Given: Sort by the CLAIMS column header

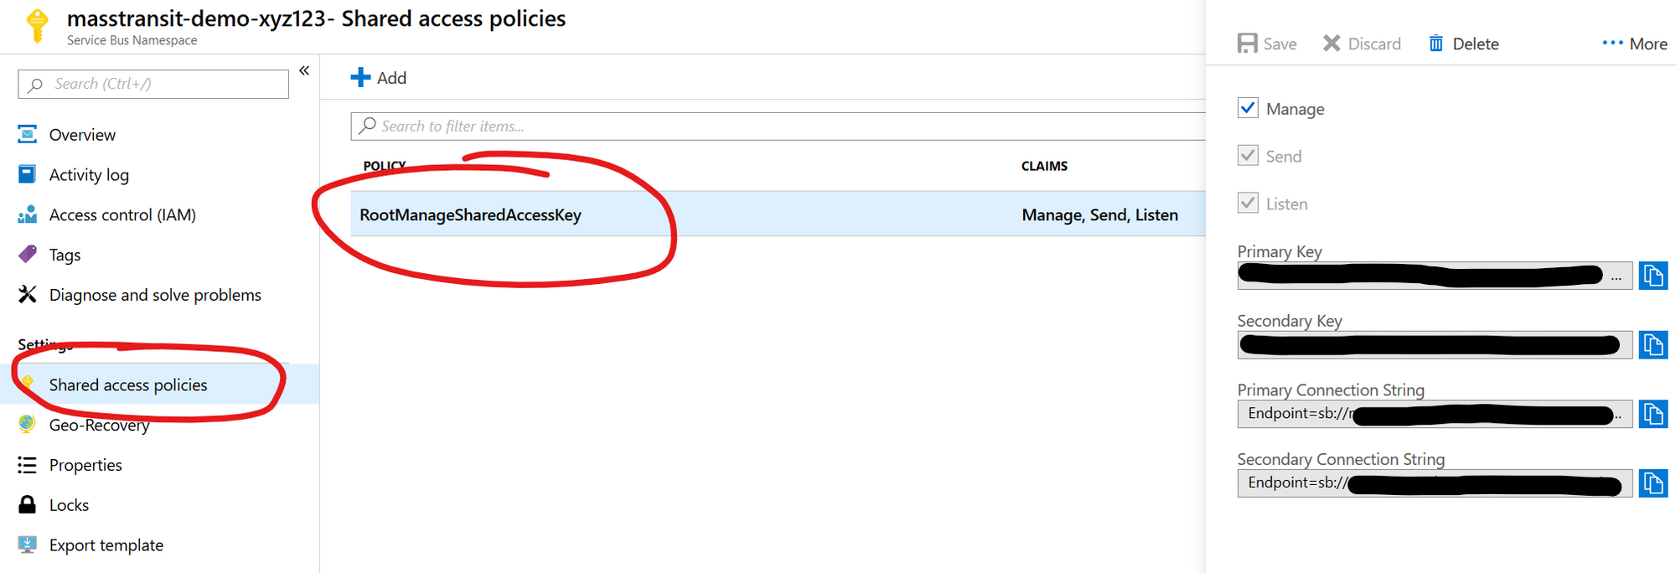Looking at the screenshot, I should point(1044,166).
